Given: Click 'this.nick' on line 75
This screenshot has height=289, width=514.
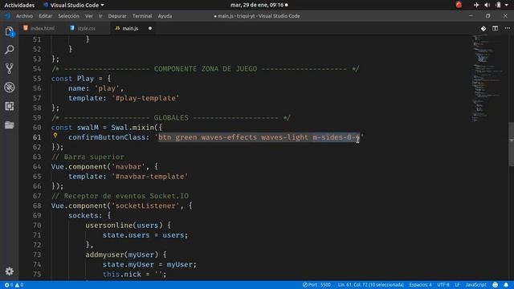Looking at the screenshot, I should pos(121,275).
